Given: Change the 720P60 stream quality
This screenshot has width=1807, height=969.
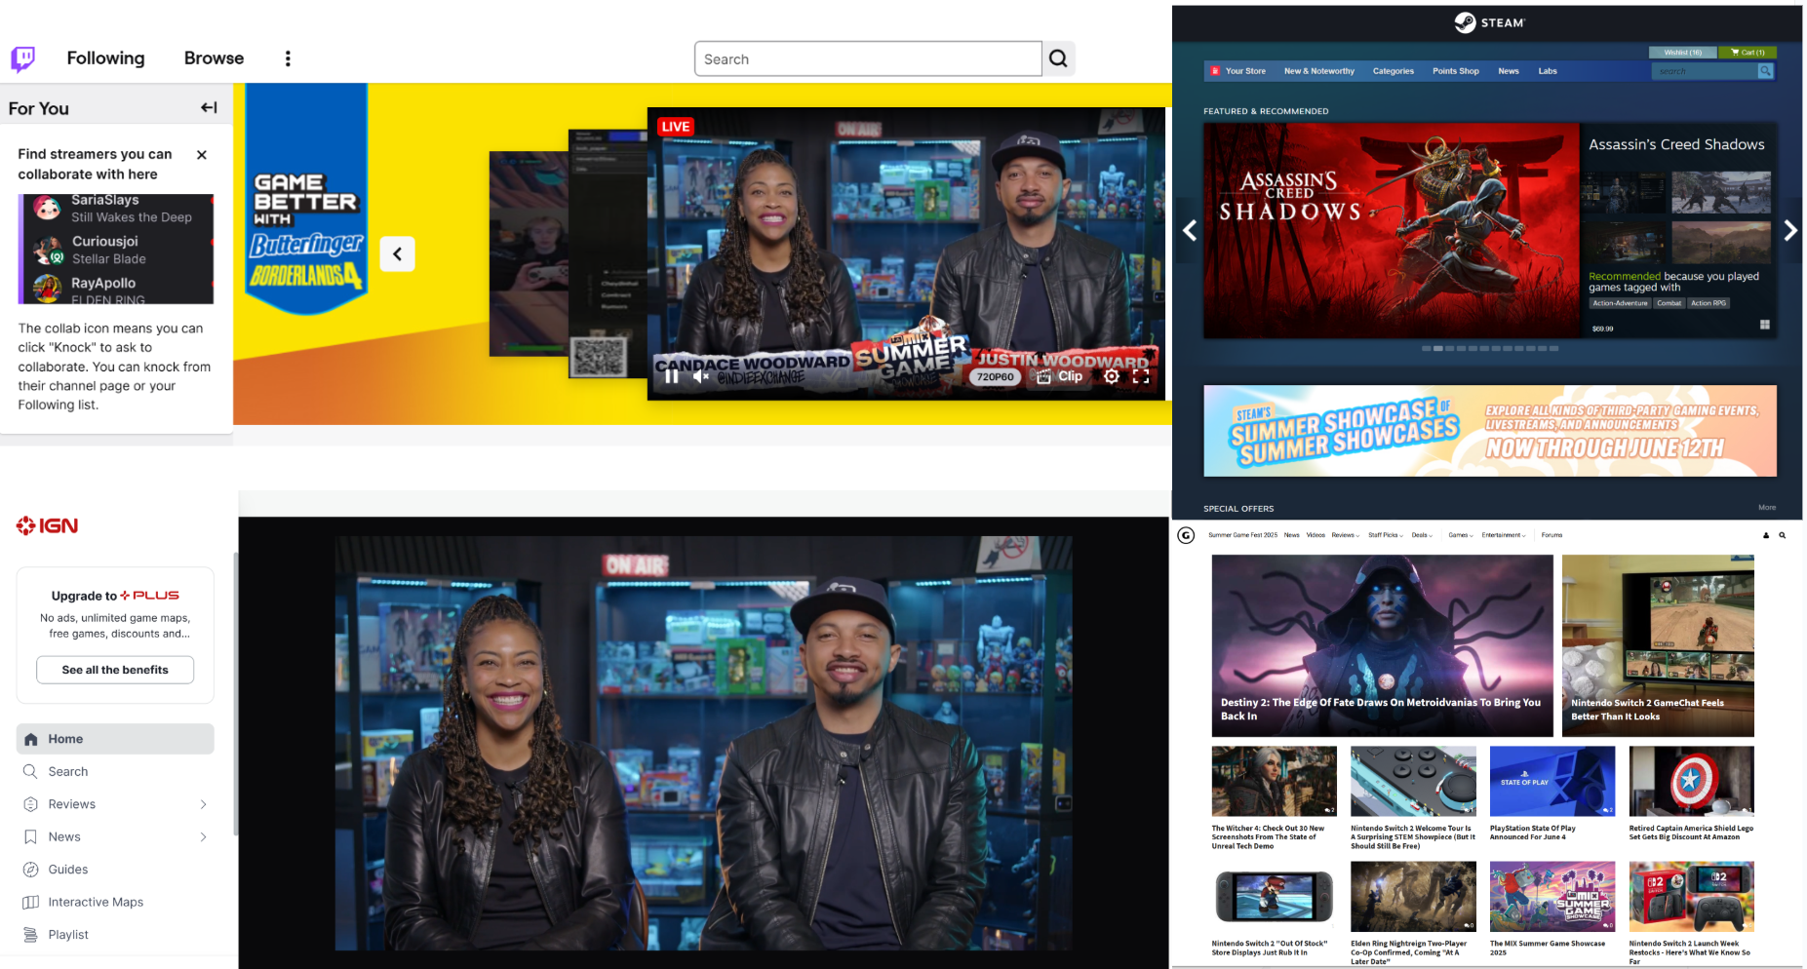Looking at the screenshot, I should coord(996,377).
